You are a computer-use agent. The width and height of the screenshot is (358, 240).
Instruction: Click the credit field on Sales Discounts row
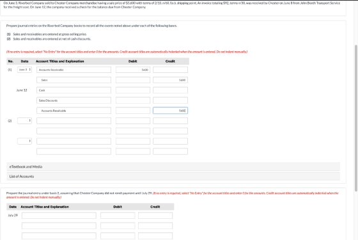[170, 100]
